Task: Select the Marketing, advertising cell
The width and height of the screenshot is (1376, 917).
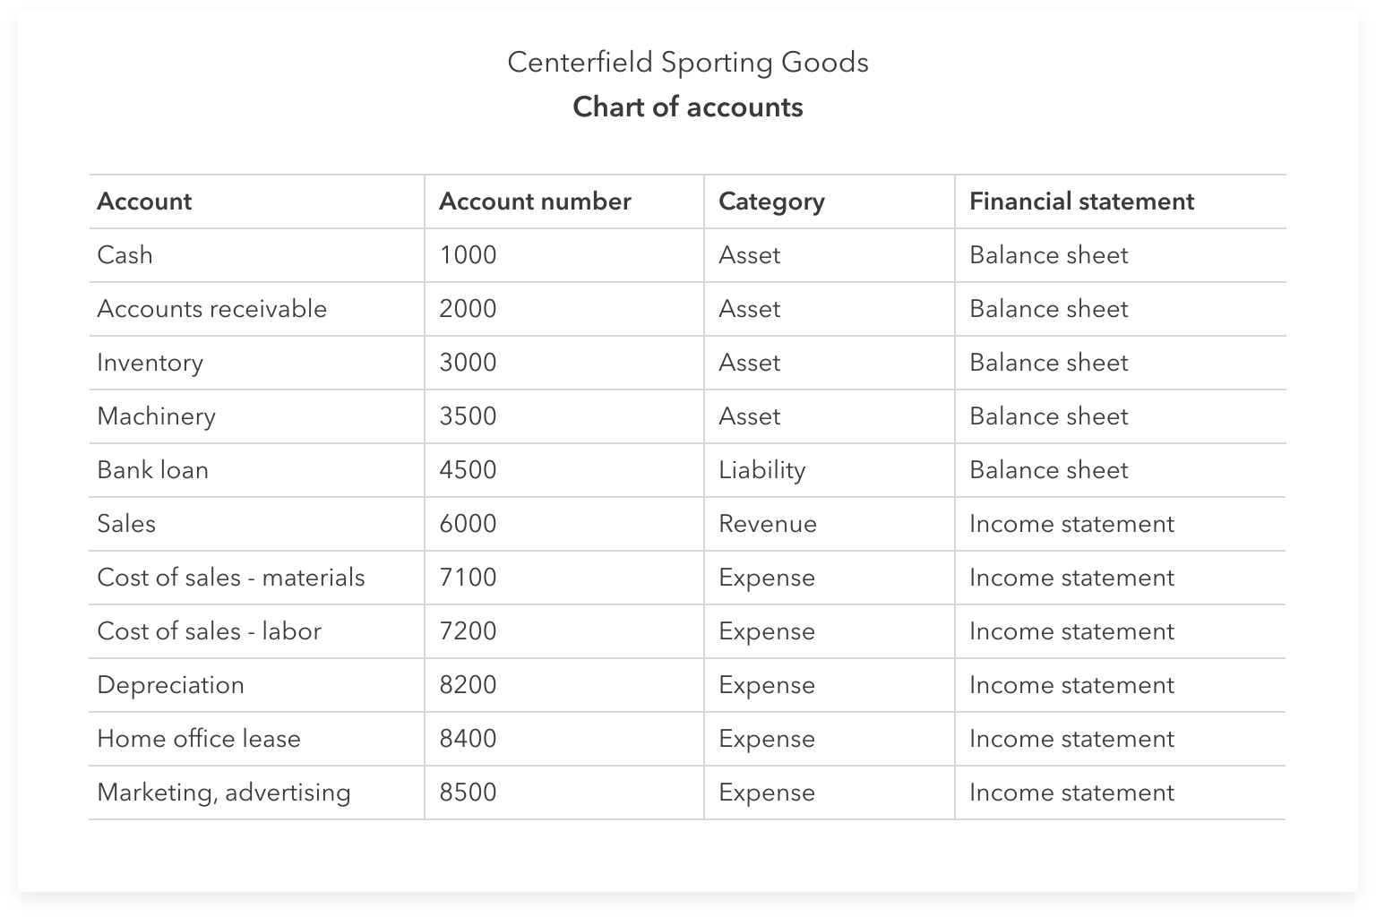Action: pyautogui.click(x=224, y=793)
